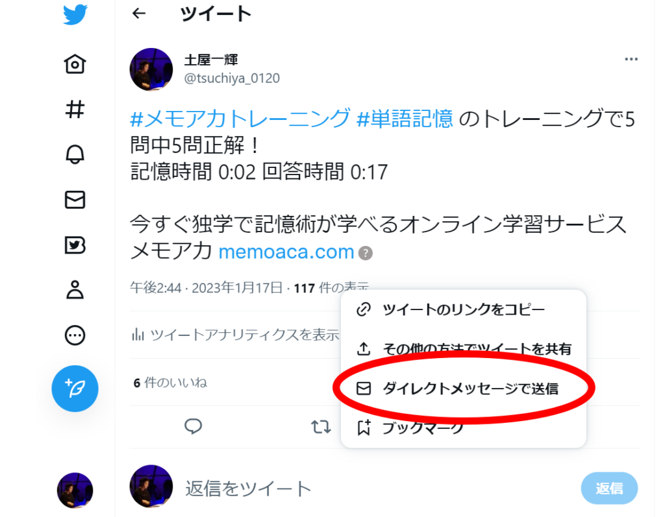Open the Home icon in sidebar
This screenshot has width=665, height=517.
75,64
